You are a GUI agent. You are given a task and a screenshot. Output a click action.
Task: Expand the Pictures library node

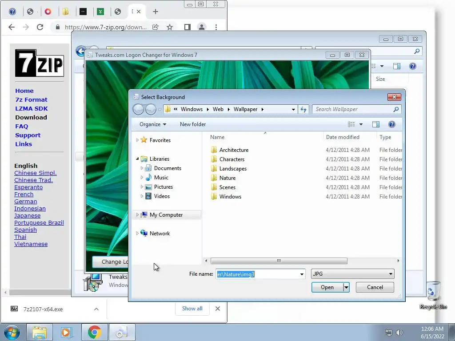click(142, 187)
